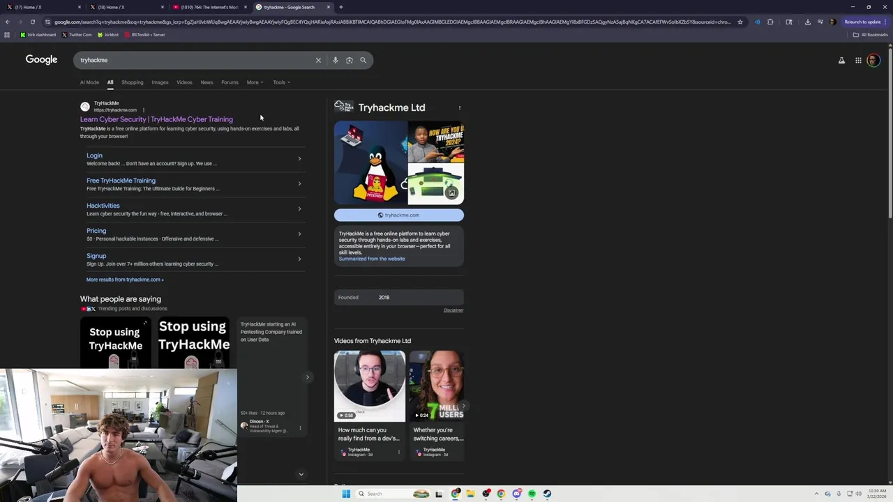The width and height of the screenshot is (893, 502).
Task: Click Relaunch to update button
Action: click(865, 22)
